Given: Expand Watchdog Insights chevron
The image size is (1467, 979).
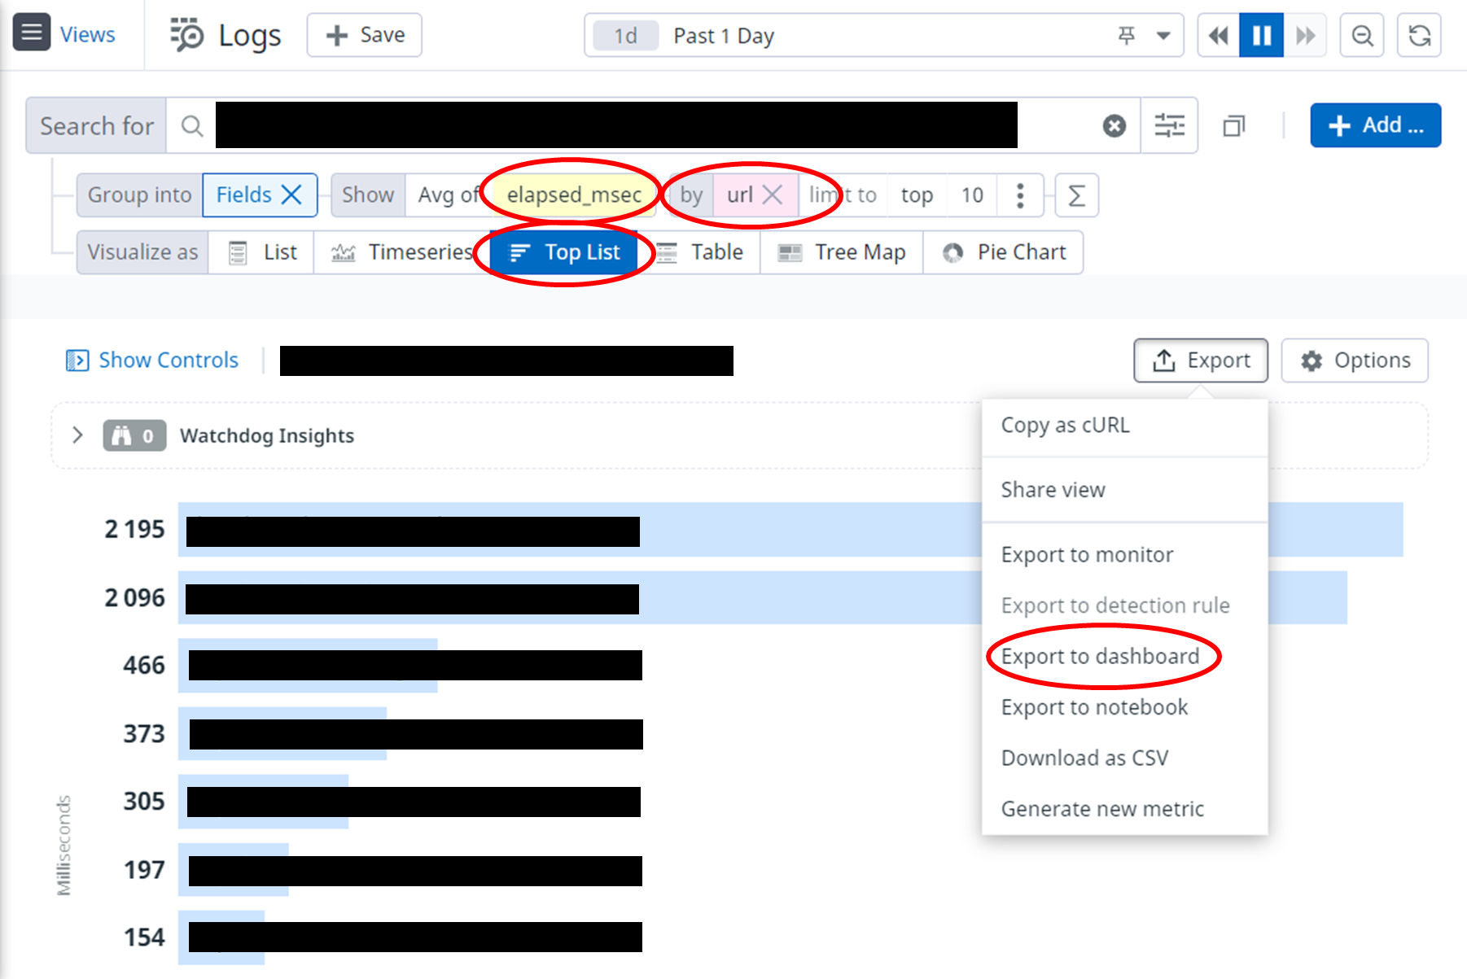Looking at the screenshot, I should (x=77, y=435).
